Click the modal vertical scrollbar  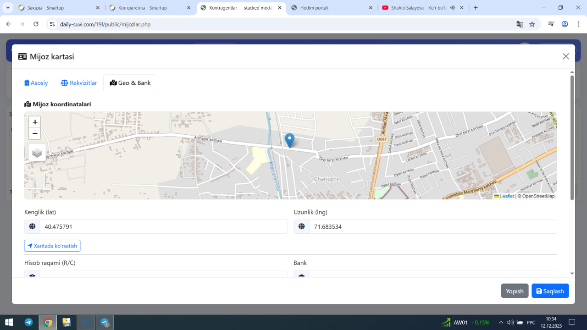pos(572,137)
